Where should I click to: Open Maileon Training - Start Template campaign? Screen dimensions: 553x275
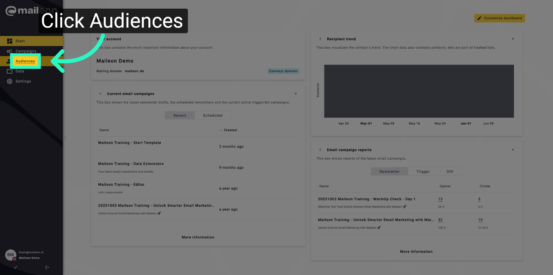pos(130,143)
